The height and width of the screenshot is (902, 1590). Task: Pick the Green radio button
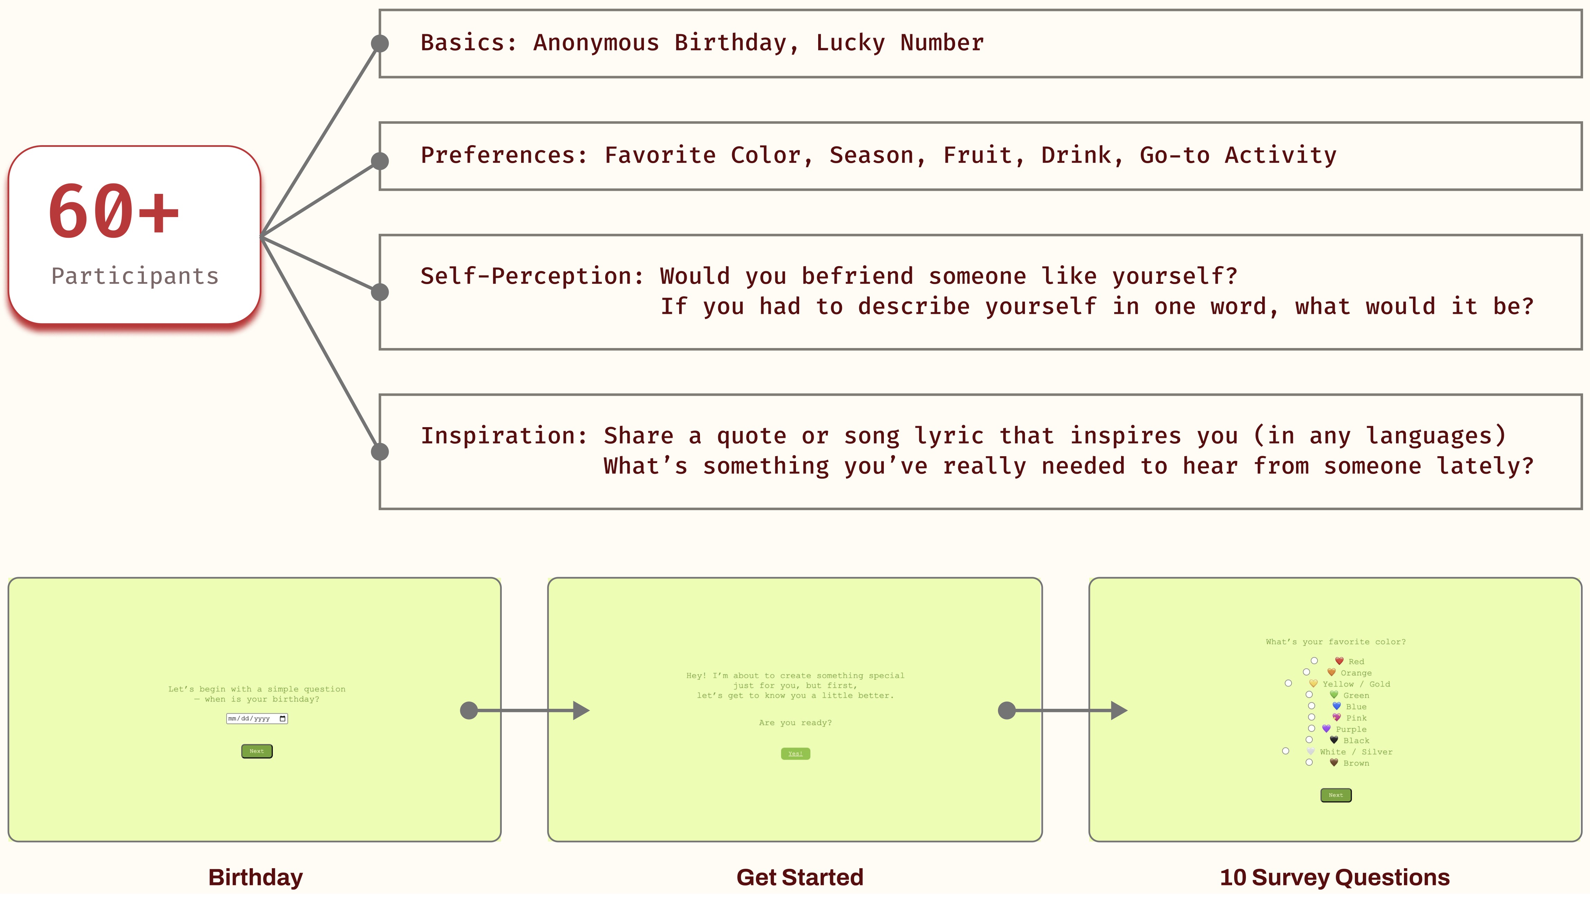[x=1309, y=694]
